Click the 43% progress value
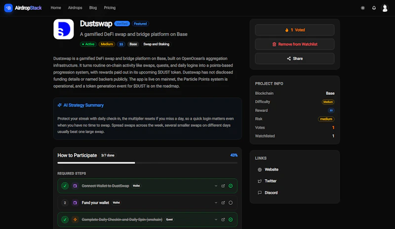Image resolution: width=395 pixels, height=229 pixels. (x=234, y=155)
